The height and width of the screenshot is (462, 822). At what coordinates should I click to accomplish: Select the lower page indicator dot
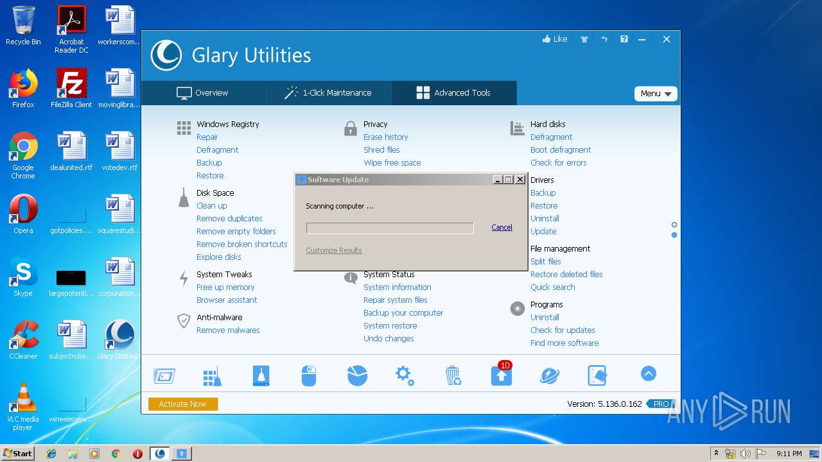[674, 235]
